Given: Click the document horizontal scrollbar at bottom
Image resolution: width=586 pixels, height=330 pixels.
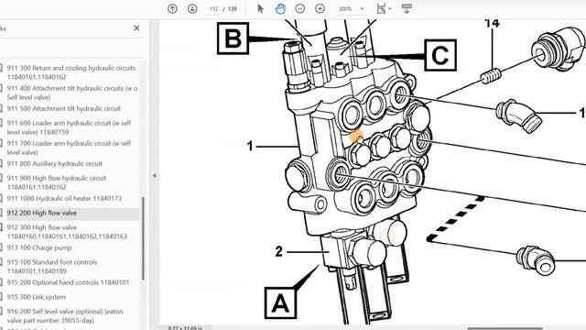Looking at the screenshot, I should coord(505,328).
